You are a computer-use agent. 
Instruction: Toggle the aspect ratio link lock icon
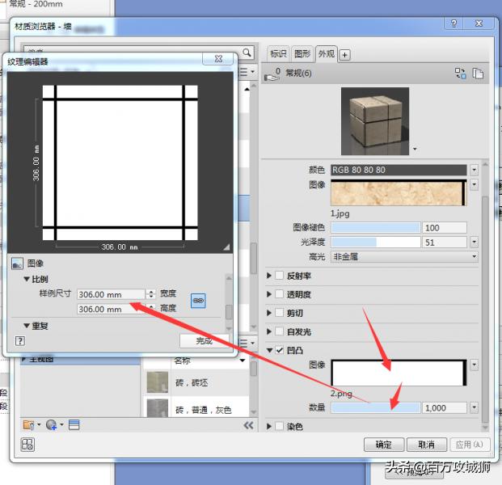[x=198, y=301]
